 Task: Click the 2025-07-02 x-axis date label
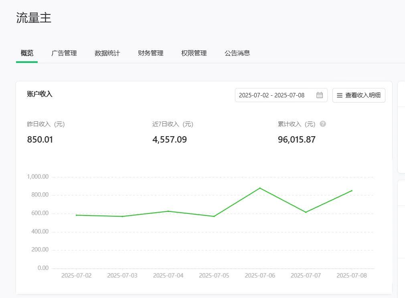pos(77,276)
